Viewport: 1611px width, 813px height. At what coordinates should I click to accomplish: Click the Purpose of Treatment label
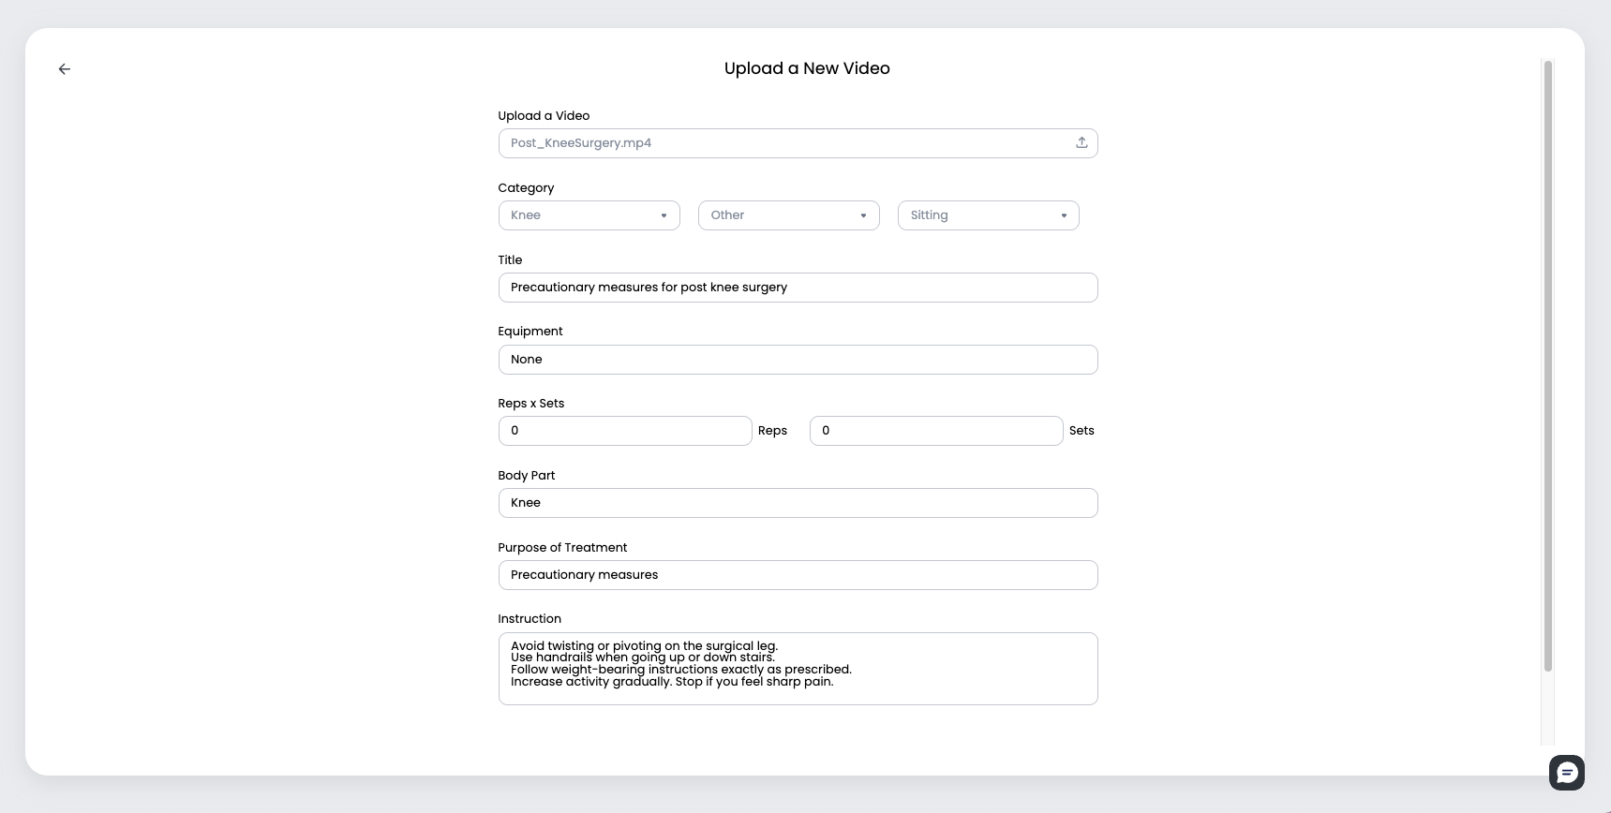click(x=562, y=548)
